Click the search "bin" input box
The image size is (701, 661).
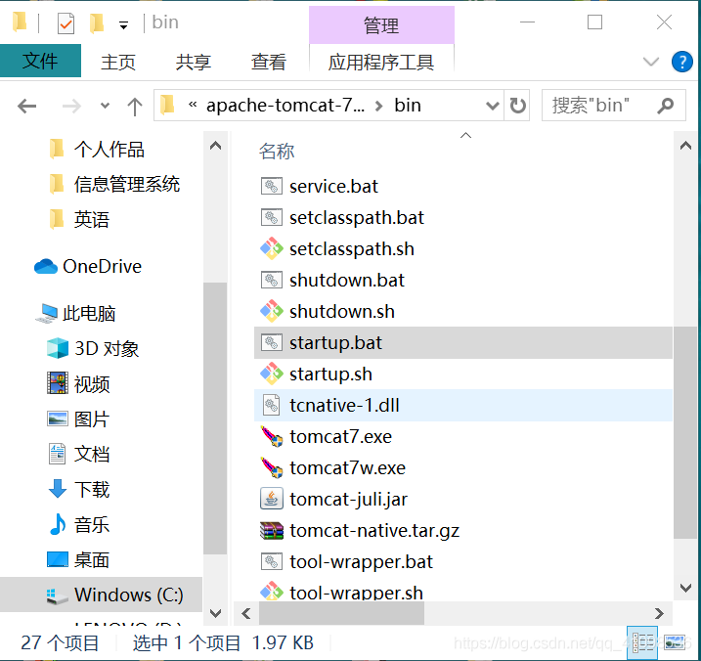coord(613,106)
